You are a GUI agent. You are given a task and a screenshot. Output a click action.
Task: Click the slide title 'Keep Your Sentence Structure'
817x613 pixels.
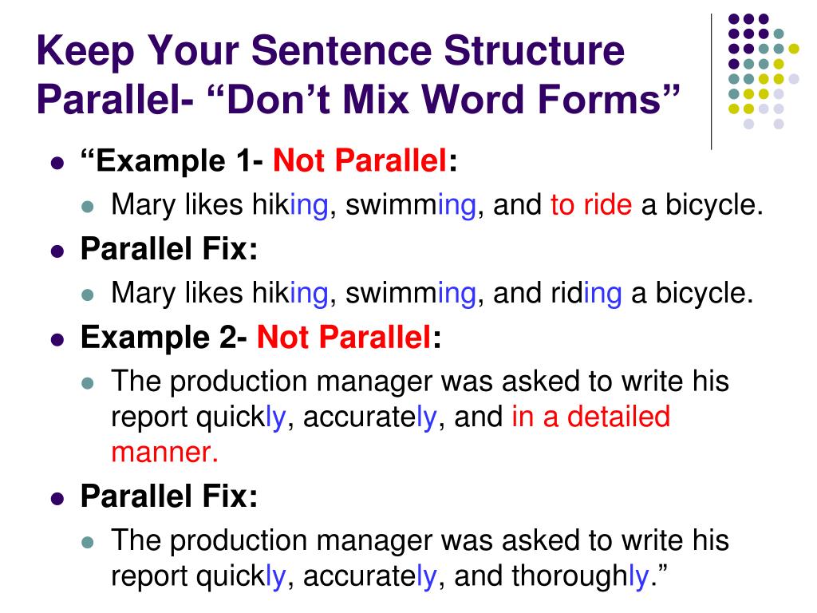331,51
